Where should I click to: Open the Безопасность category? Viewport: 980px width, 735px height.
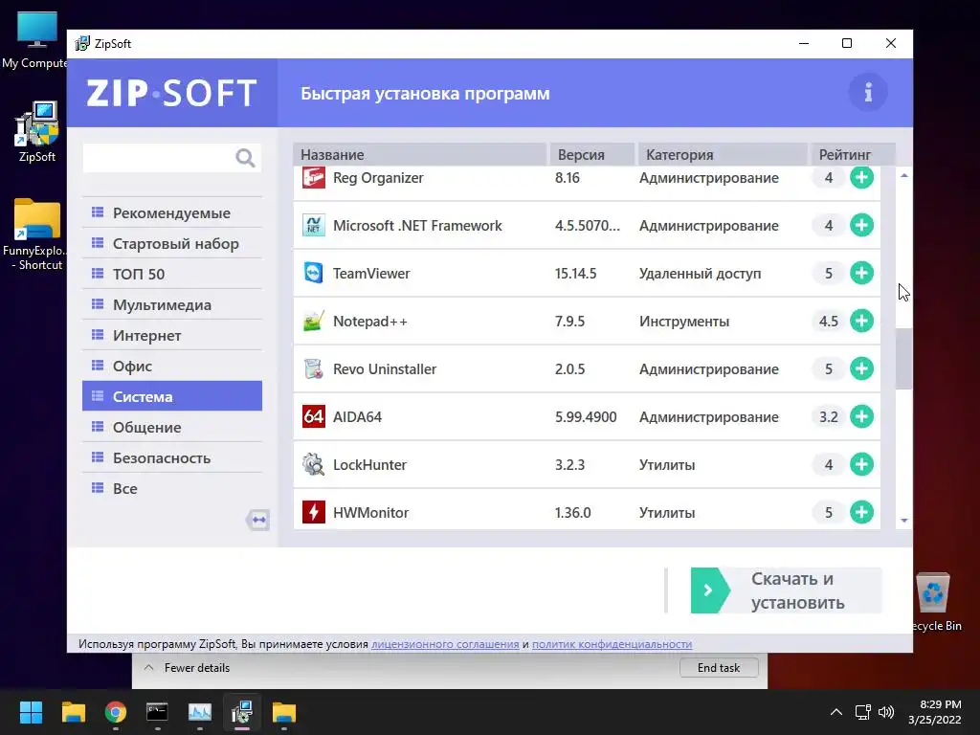coord(172,458)
